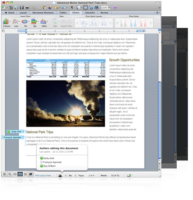Click previous arrow in Chart Quick Layouts

[77, 23]
